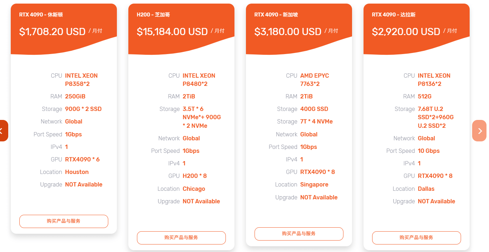This screenshot has height=252, width=489.
Task: Click the $1,708.20 USD price
Action: coord(52,31)
